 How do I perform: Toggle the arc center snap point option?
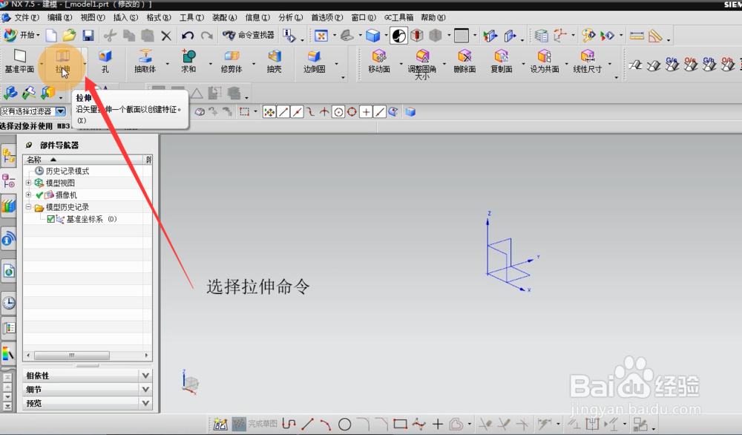point(338,111)
